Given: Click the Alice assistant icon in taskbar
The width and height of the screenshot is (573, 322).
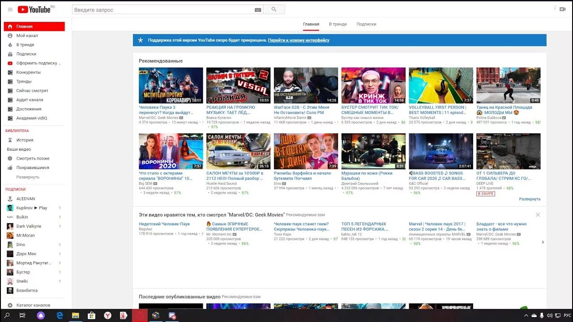Looking at the screenshot, I should (x=40, y=315).
